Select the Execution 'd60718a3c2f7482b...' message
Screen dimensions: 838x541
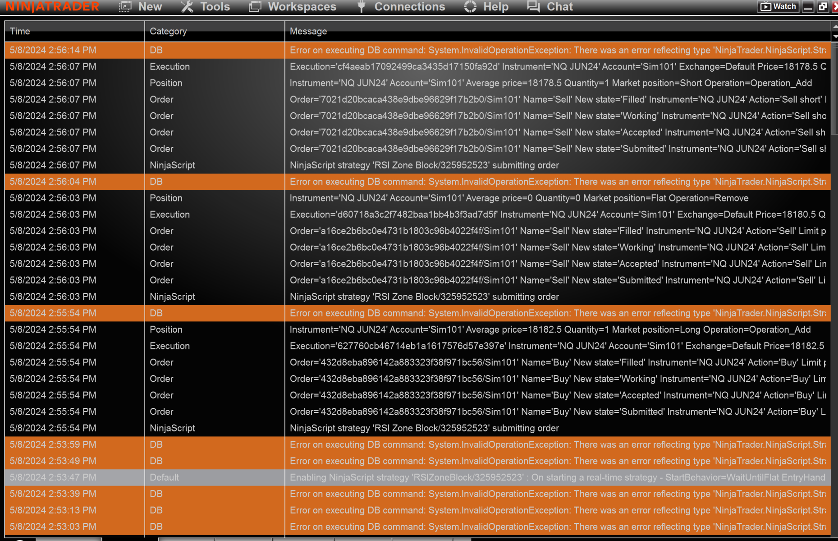coord(558,215)
